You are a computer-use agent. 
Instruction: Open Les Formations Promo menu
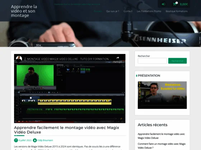point(149,11)
